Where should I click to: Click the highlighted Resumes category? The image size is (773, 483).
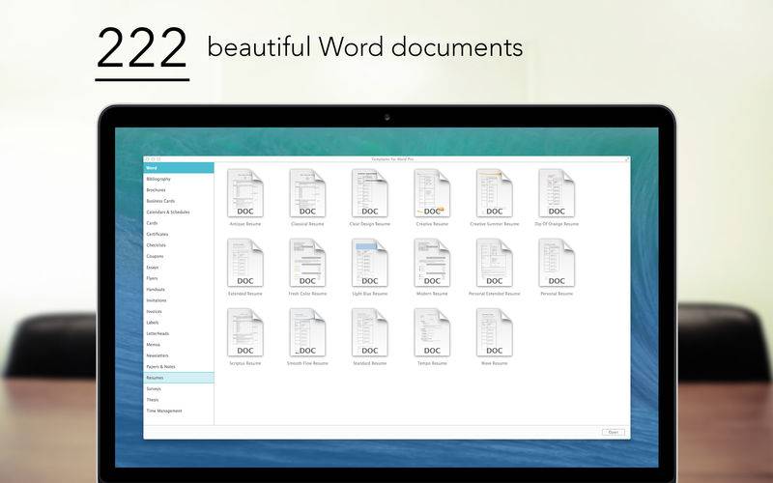point(179,378)
